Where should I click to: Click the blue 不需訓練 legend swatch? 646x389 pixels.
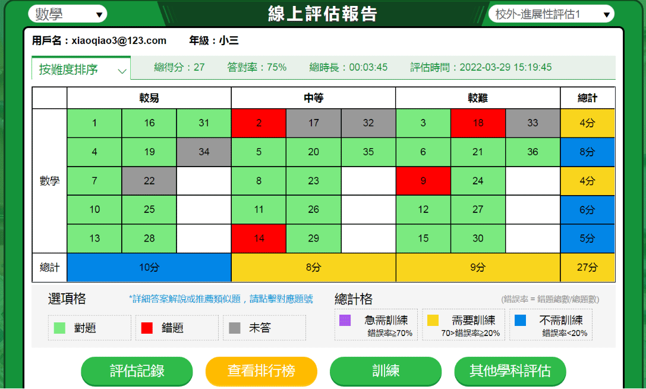coord(521,321)
